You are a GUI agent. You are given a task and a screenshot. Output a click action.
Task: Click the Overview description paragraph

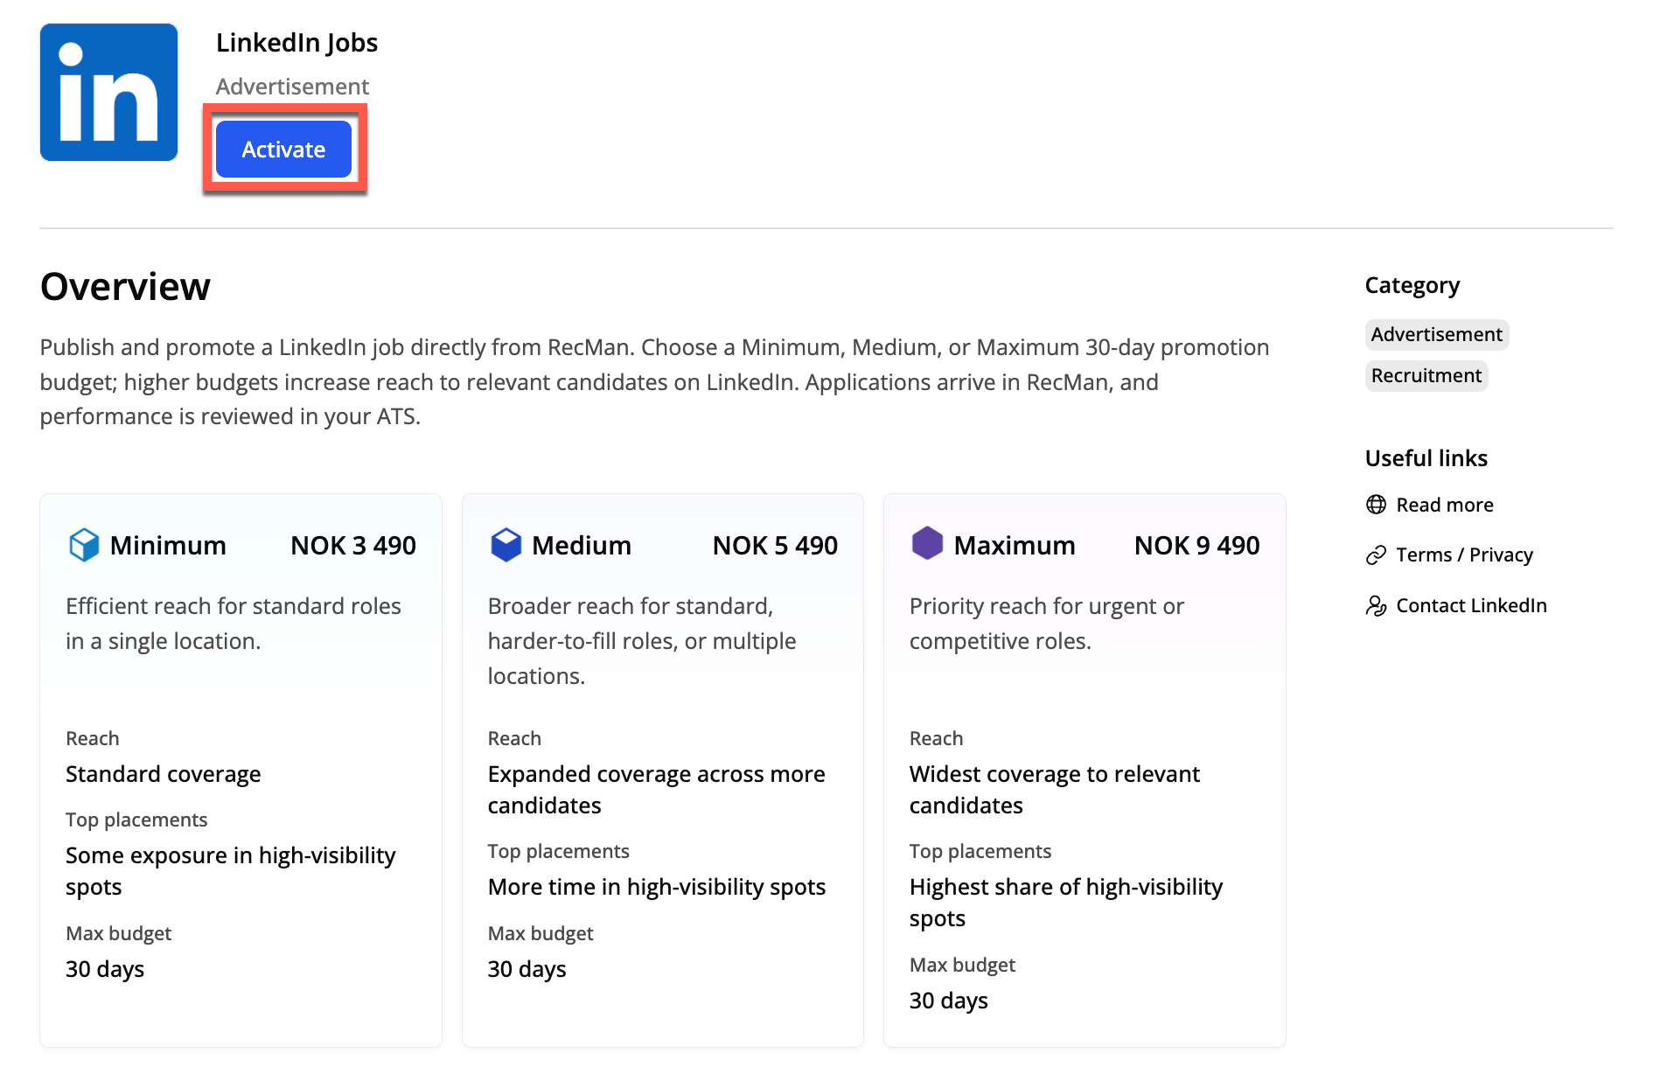654,382
